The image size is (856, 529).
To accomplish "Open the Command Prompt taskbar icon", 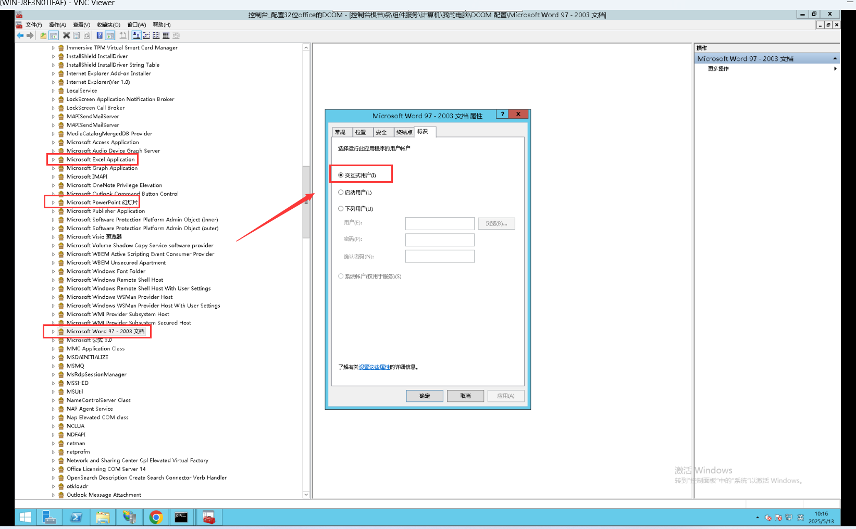I will [x=181, y=517].
